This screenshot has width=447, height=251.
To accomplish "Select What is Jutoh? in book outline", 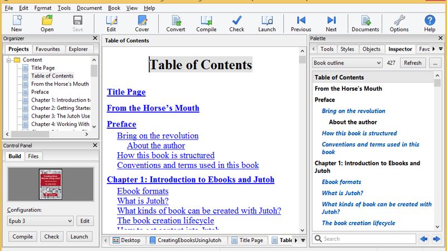I will point(343,193).
